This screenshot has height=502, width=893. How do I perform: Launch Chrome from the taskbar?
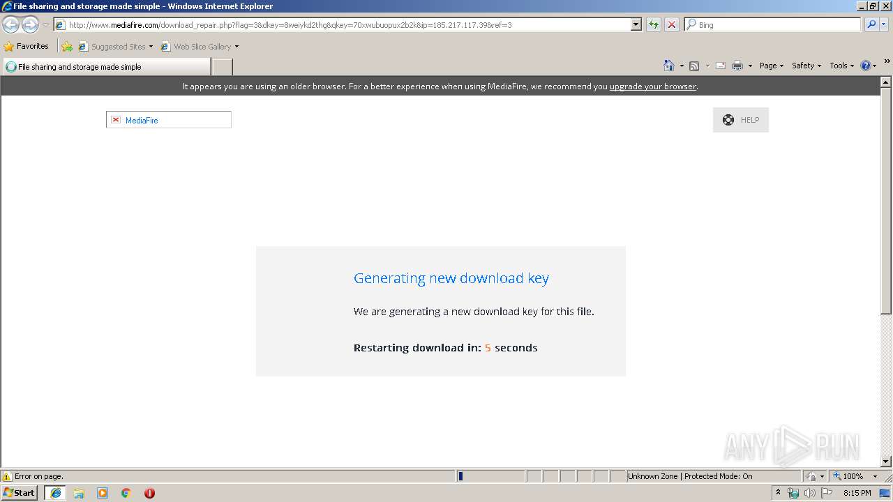point(126,493)
